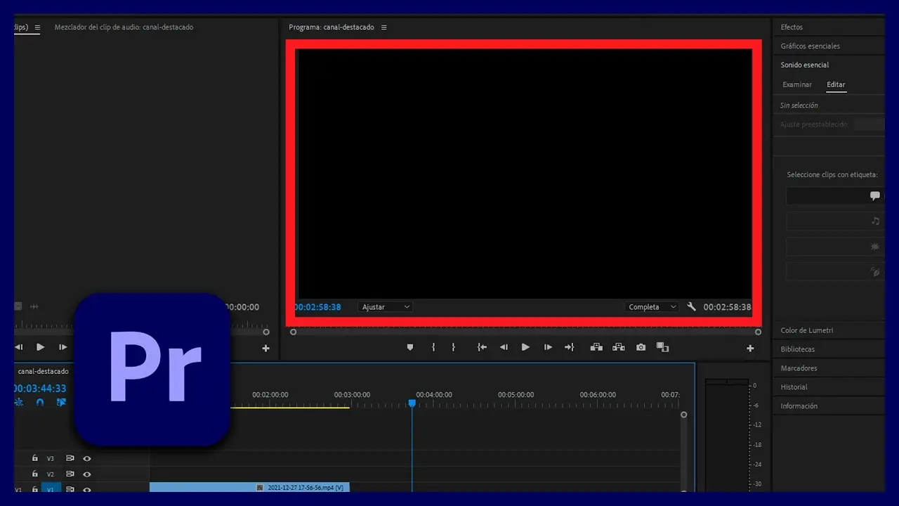Click the Sin selección text

click(x=799, y=105)
